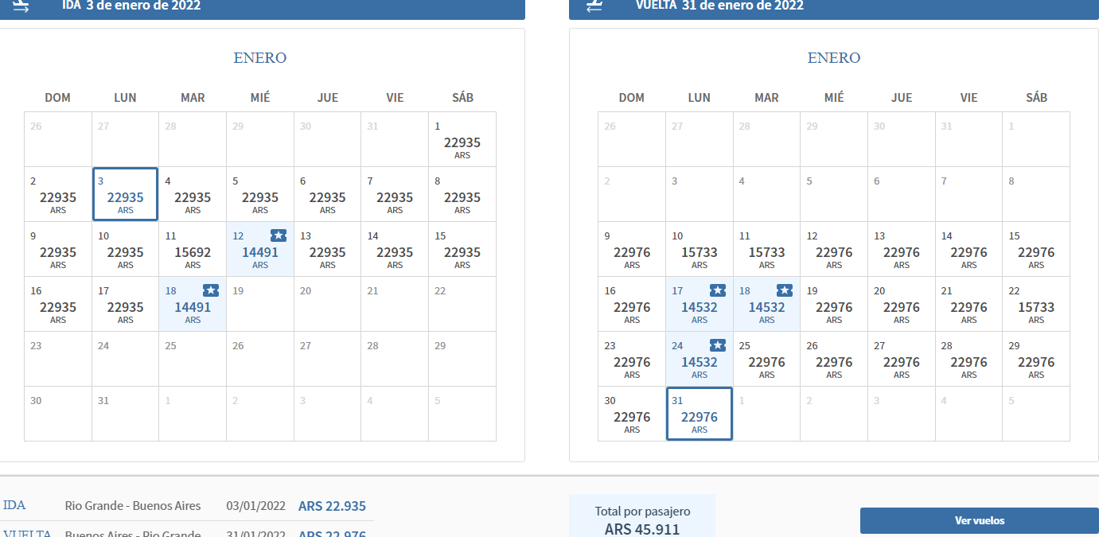Screen dimensions: 1099x537
Task: Click the departing plane icon in IDA header
Action: (x=21, y=6)
